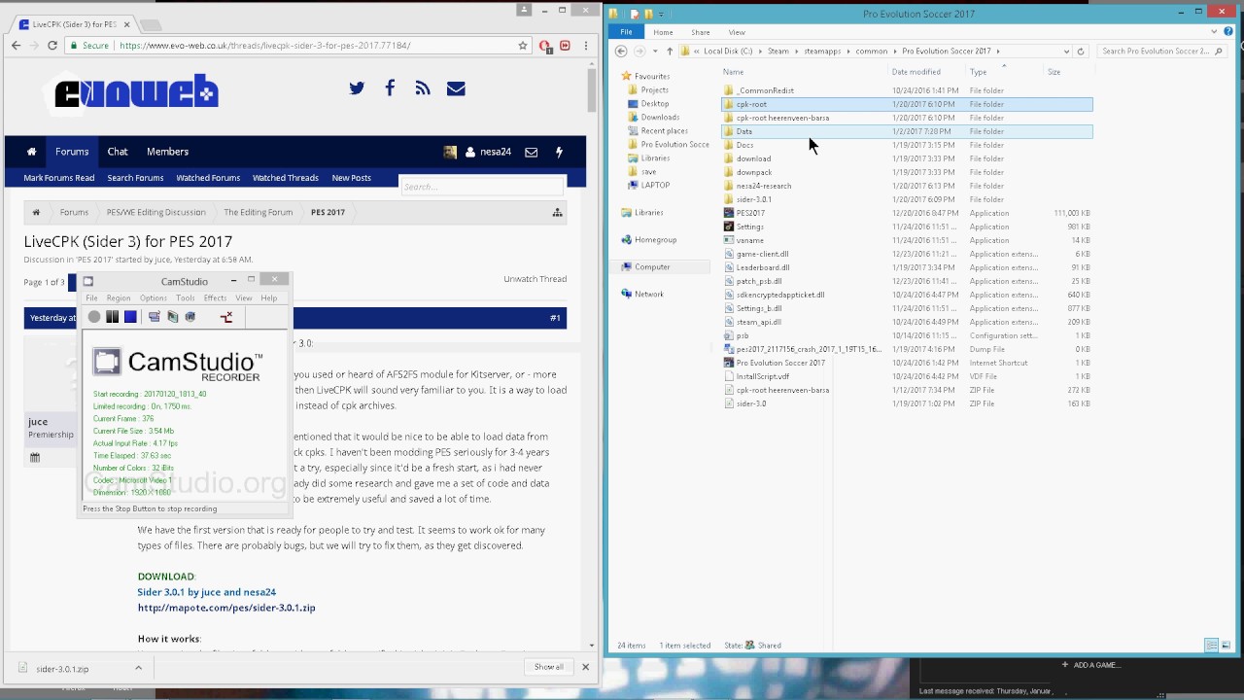Open evo-web Facebook icon link
Screen dimensions: 1244x700
(390, 88)
